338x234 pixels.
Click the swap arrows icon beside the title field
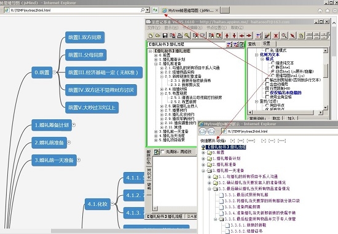click(x=229, y=44)
